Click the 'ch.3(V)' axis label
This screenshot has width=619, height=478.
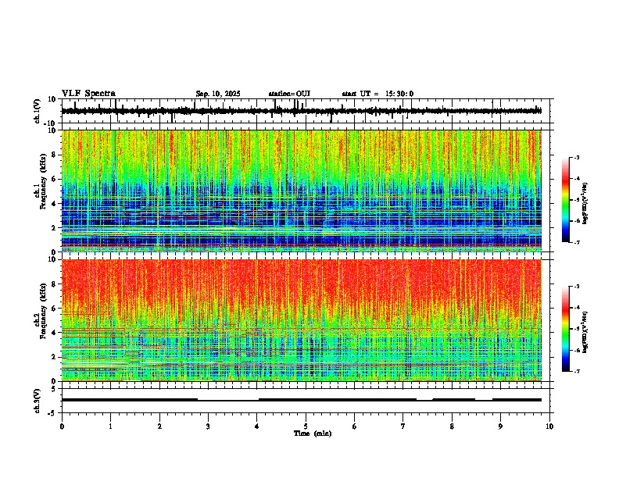pyautogui.click(x=38, y=401)
